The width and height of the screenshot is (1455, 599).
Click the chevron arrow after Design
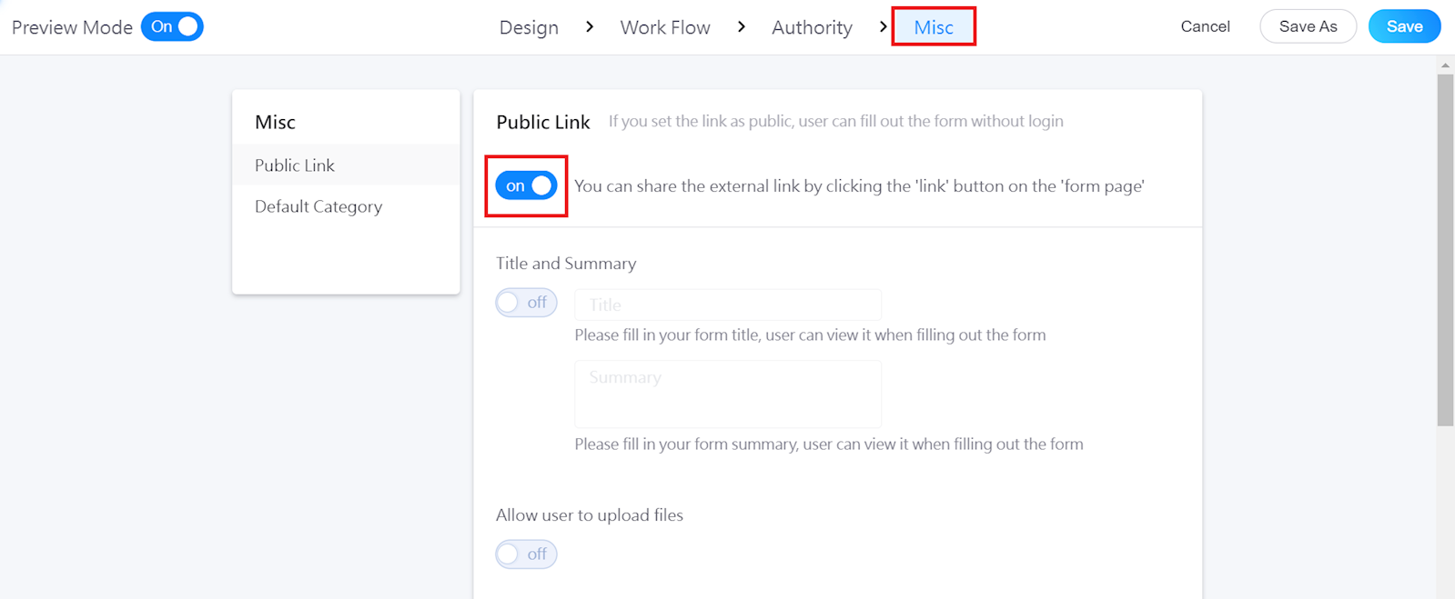[590, 27]
